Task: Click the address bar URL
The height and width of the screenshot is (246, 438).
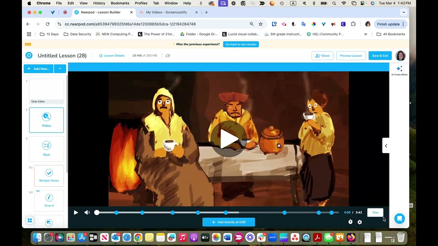Action: 130,24
